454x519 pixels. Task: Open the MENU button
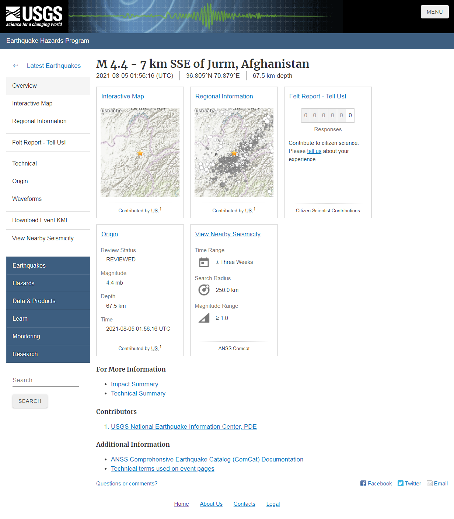[435, 12]
